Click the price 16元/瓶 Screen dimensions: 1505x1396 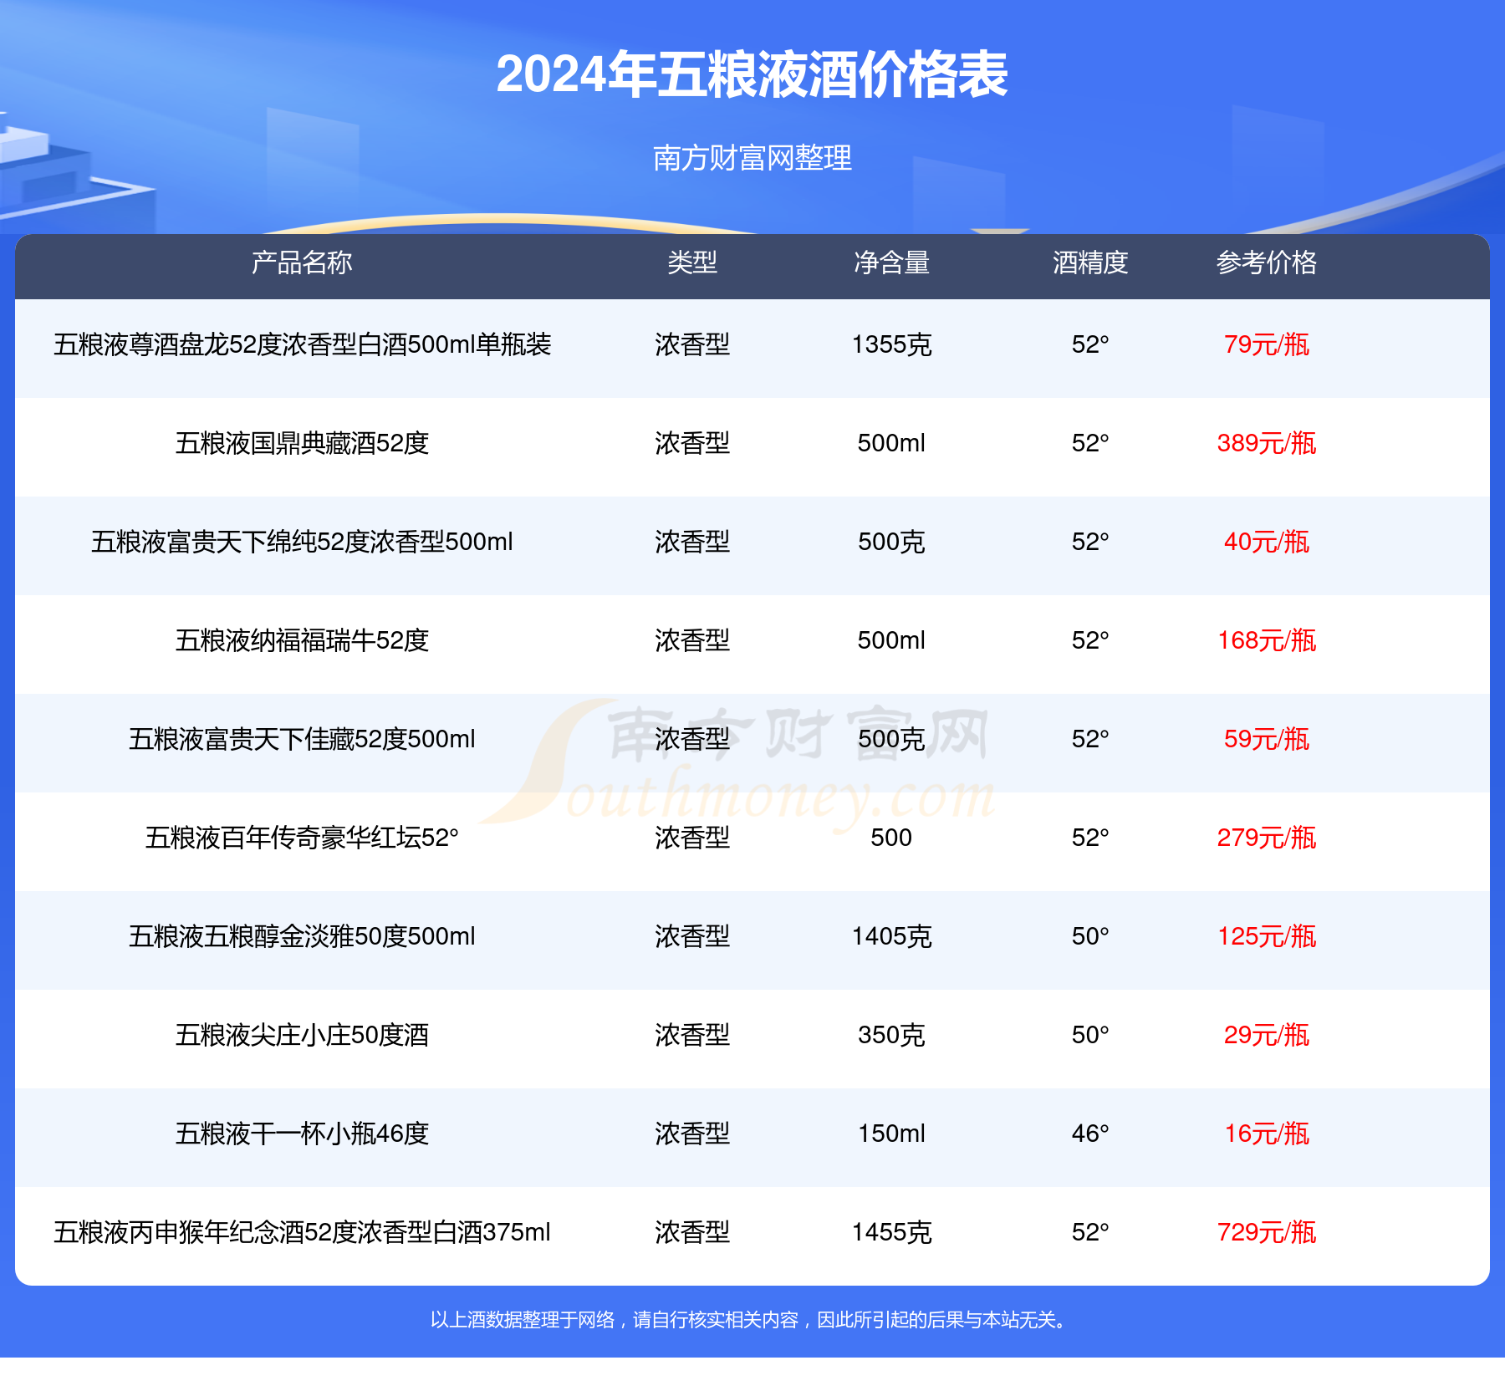pos(1267,1134)
